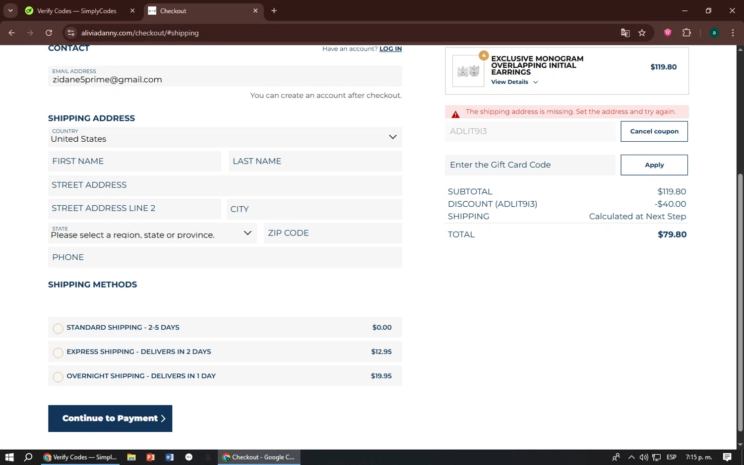This screenshot has width=744, height=465.
Task: Click the ESP language indicator
Action: [671, 457]
